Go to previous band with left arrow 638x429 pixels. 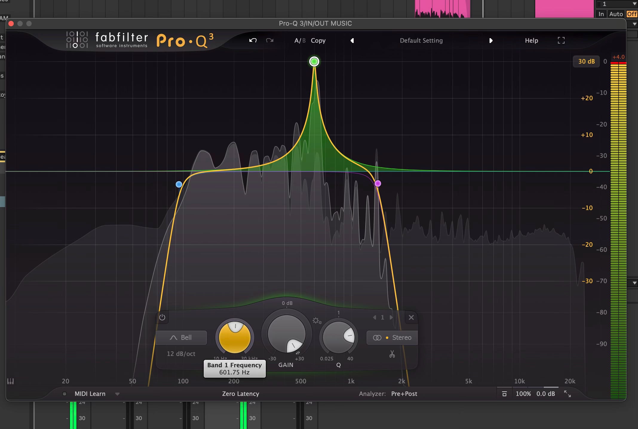click(375, 317)
